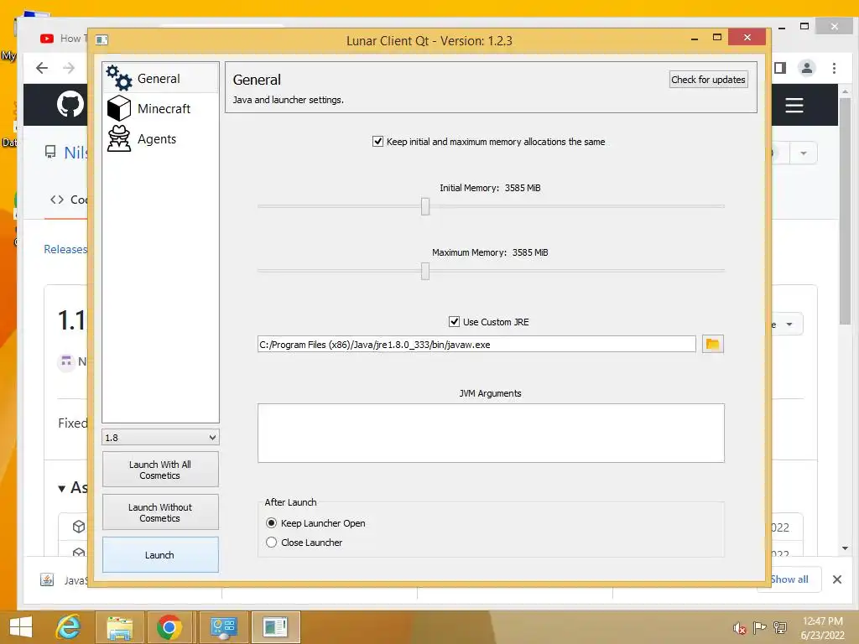Click the asset package cube icon
859x644 pixels.
(x=79, y=527)
